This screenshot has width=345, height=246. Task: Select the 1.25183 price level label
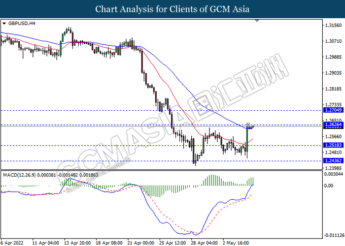point(333,145)
